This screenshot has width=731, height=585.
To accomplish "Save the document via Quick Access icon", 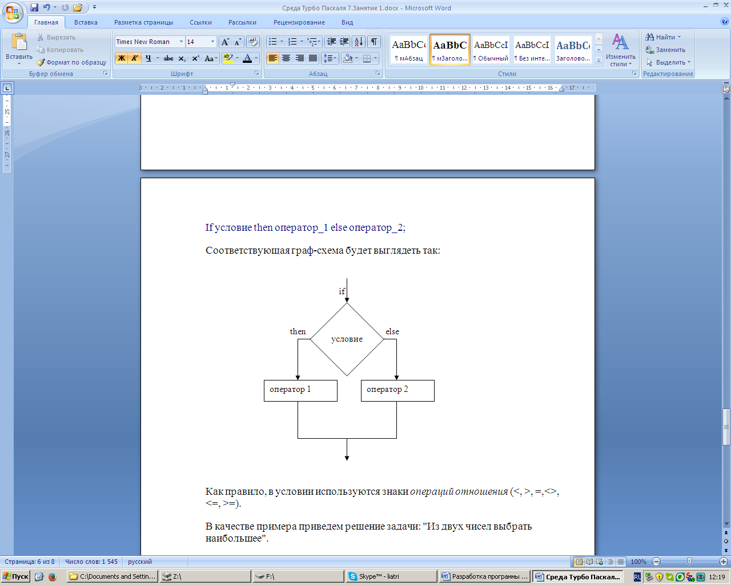I will (x=34, y=8).
